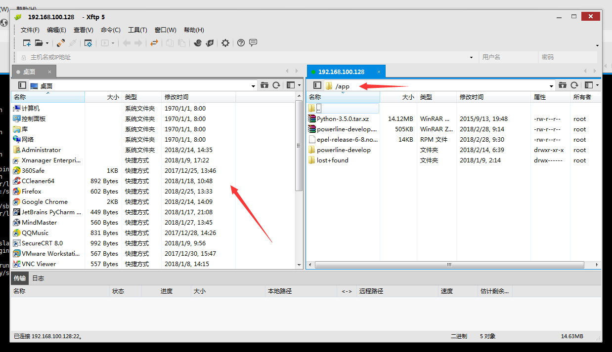The image size is (612, 352).
Task: Sort remote files by 属性 column
Action: [550, 97]
